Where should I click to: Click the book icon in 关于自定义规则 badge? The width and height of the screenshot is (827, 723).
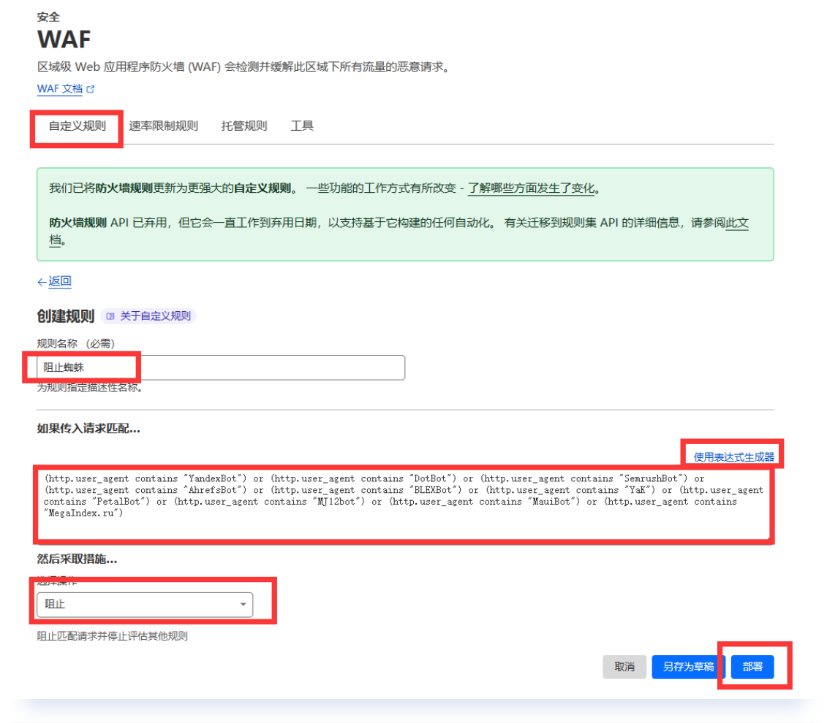coord(110,316)
